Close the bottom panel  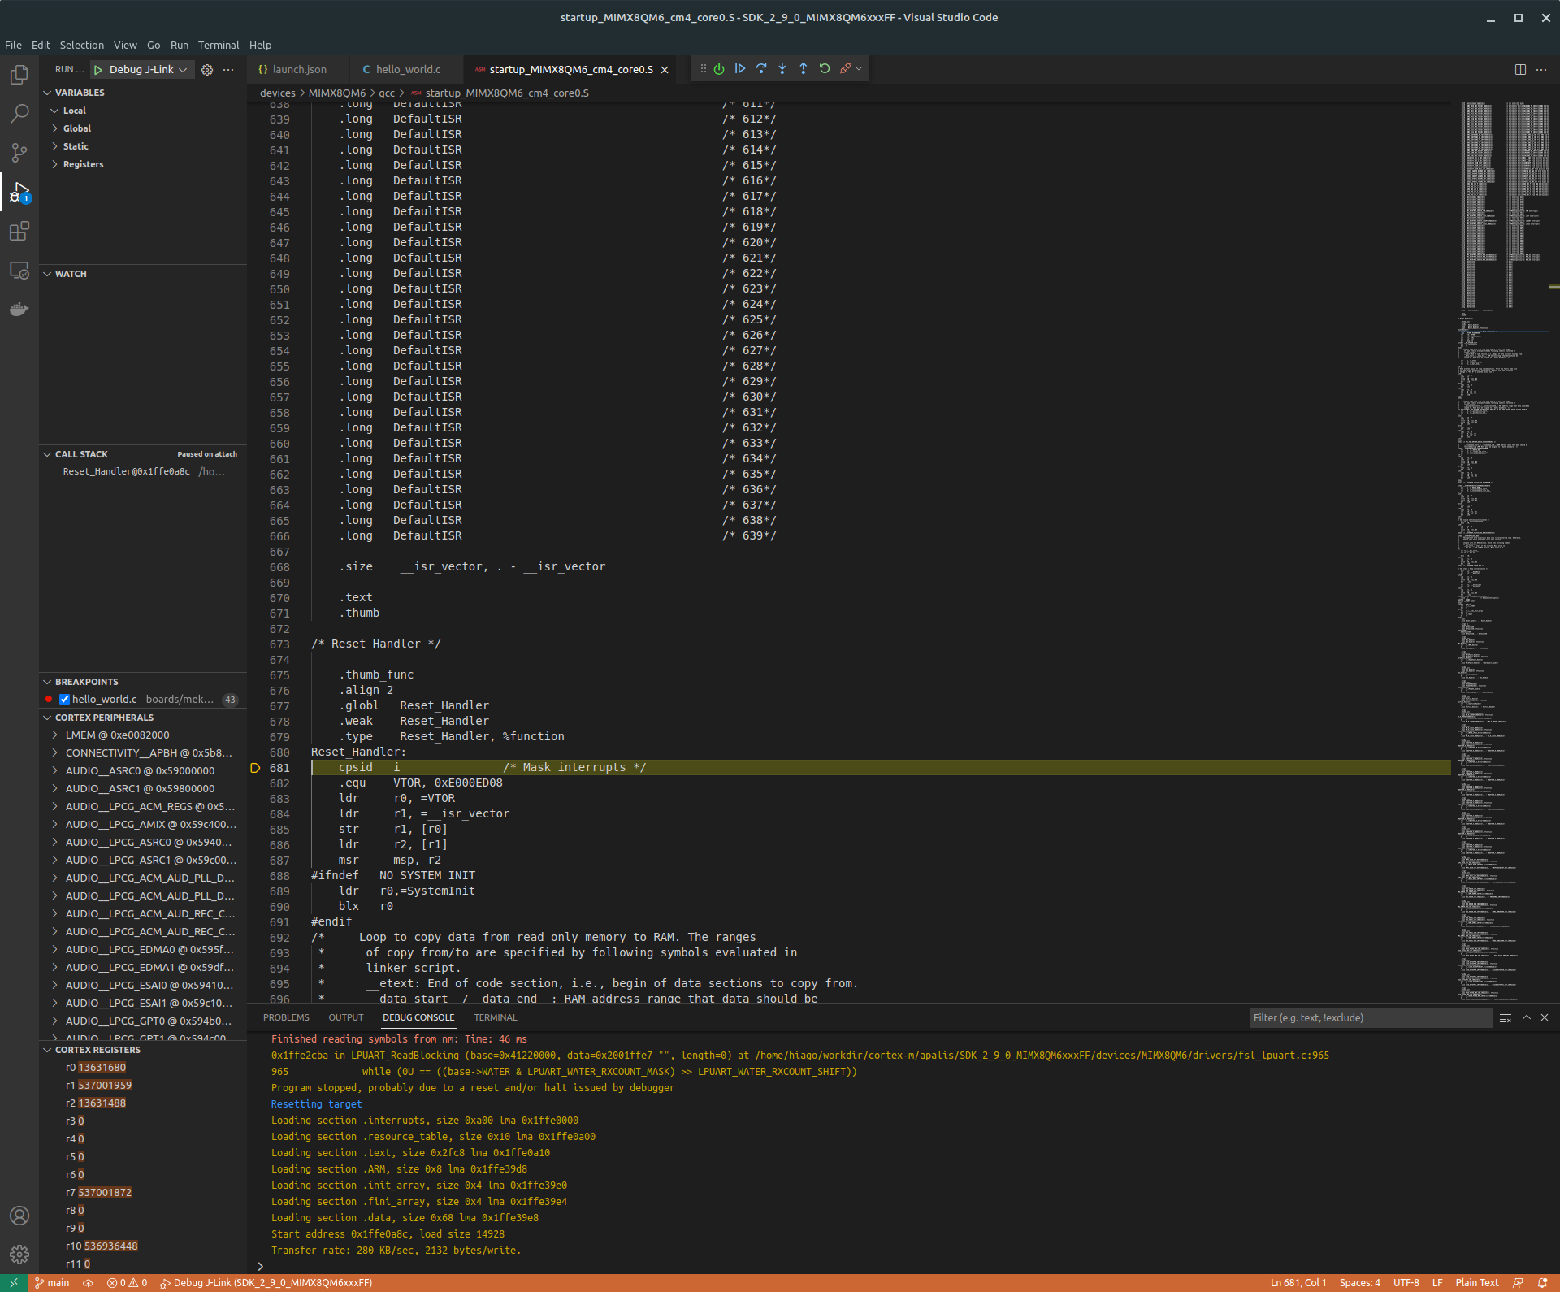[x=1545, y=1017]
